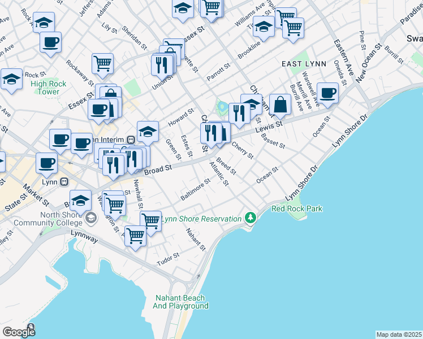Click the EAST LYNN neighborhood label
This screenshot has width=423, height=339.
pyautogui.click(x=304, y=64)
